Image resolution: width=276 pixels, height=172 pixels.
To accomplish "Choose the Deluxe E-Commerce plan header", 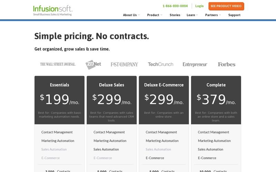I will pos(164,85).
